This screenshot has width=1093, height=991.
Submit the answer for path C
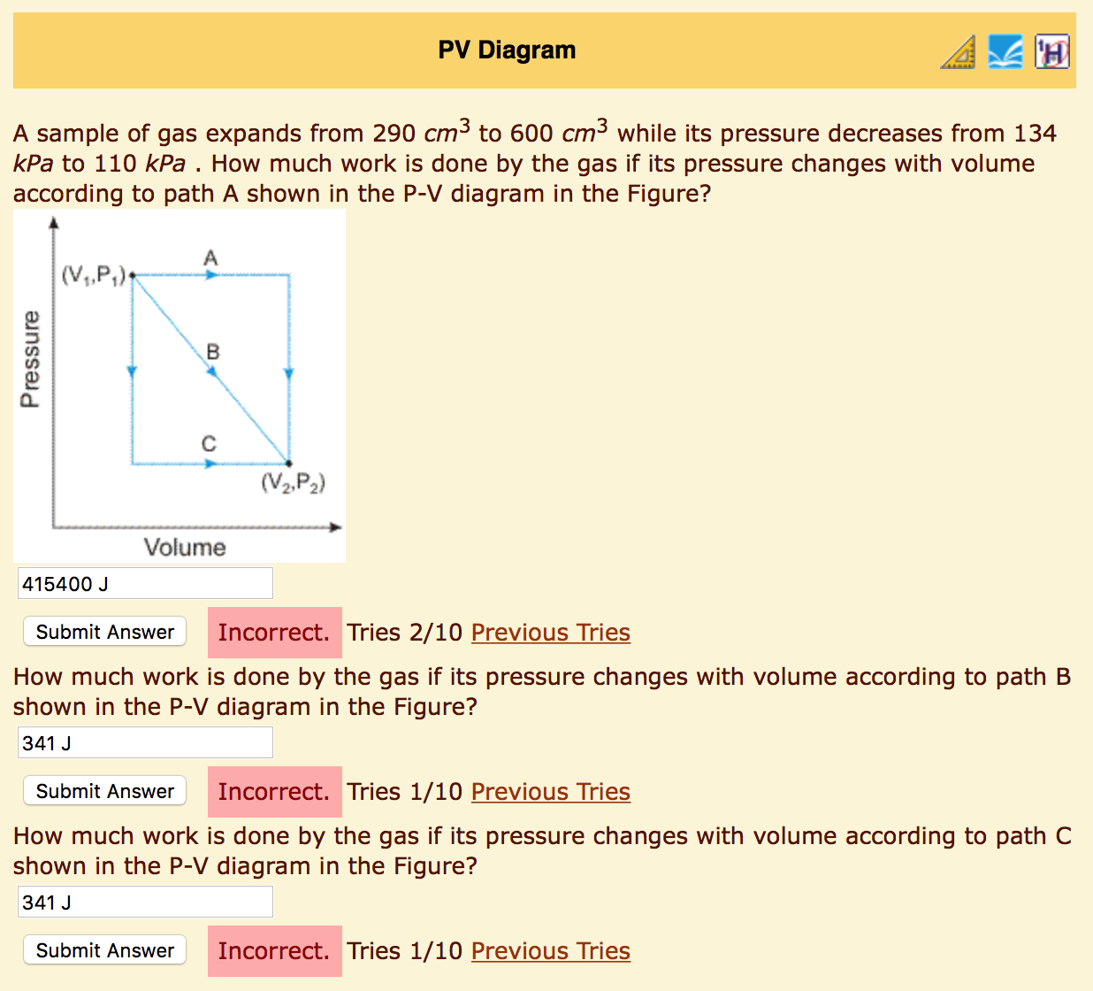pos(103,949)
